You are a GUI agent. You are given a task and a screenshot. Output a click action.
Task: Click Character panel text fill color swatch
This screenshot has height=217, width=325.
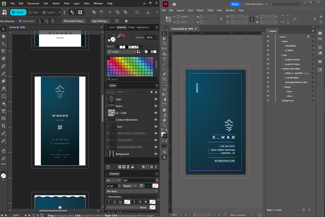pos(148,186)
